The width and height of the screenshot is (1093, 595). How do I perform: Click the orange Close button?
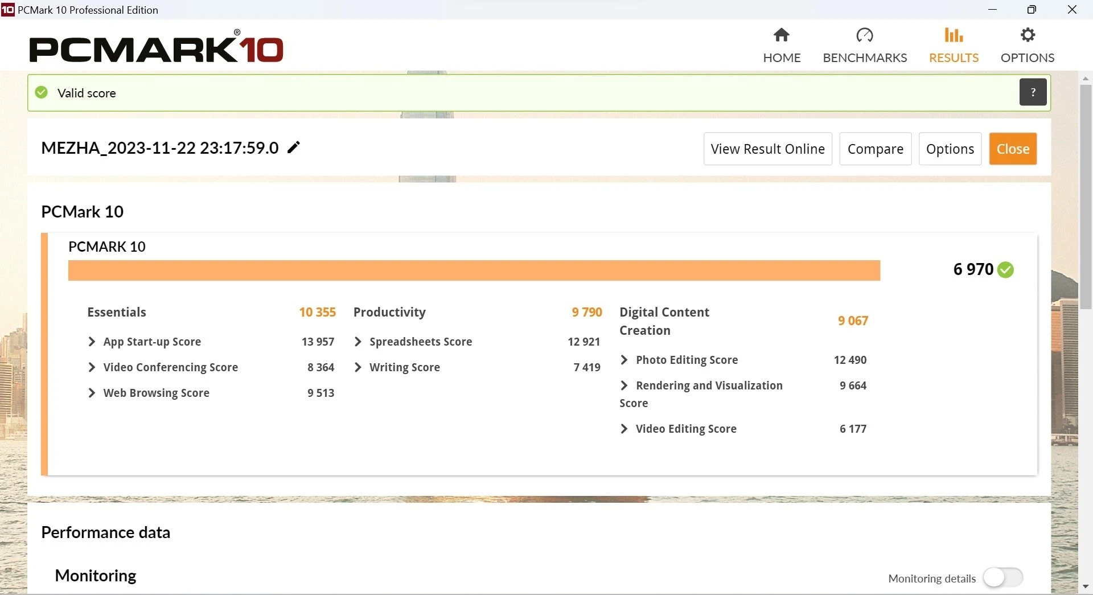1013,149
